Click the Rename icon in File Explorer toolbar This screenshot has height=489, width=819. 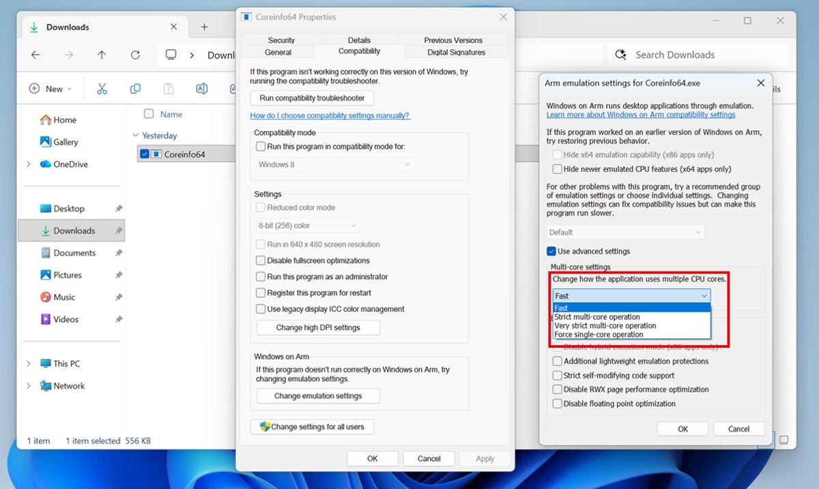[x=202, y=89]
